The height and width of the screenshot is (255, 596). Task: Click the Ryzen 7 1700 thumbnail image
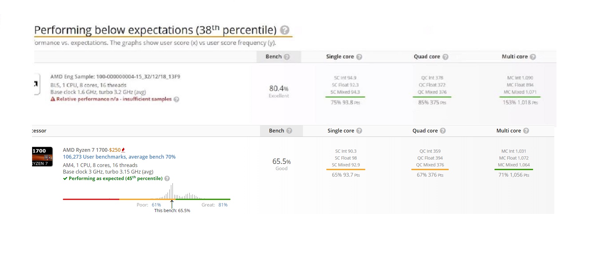pyautogui.click(x=42, y=157)
